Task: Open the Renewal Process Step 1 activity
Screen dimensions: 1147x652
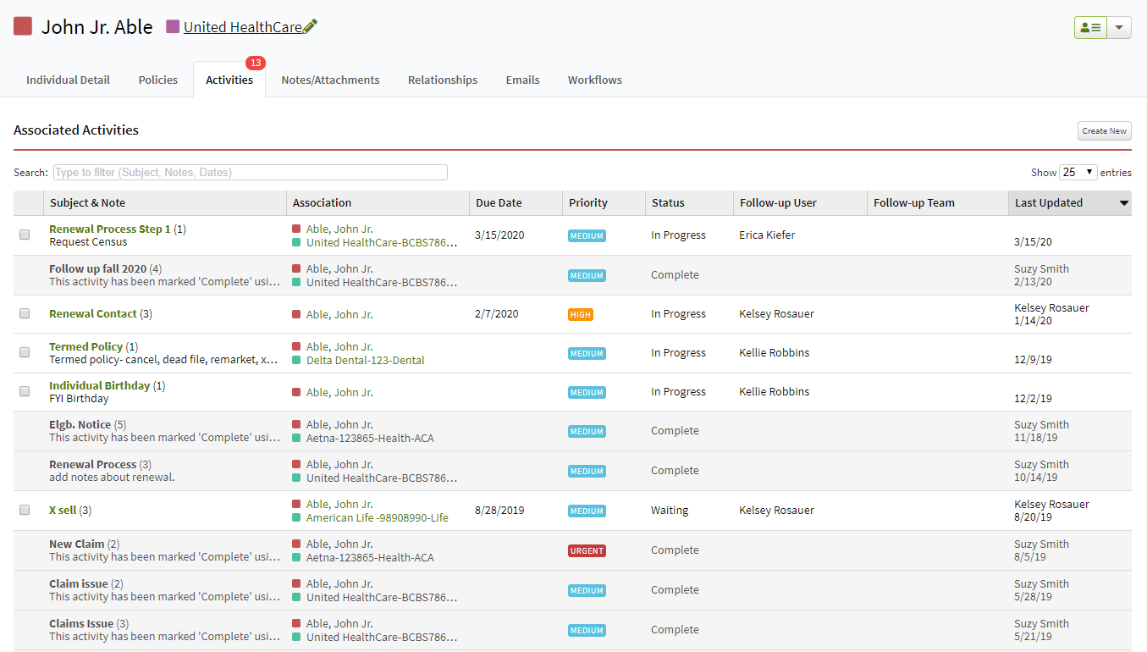Action: [110, 229]
